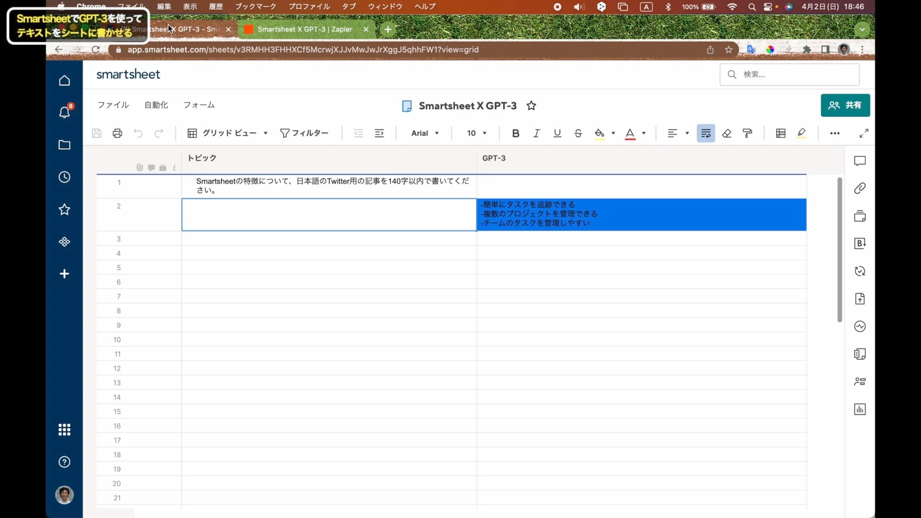
Task: Toggle Strikethrough formatting
Action: click(578, 133)
